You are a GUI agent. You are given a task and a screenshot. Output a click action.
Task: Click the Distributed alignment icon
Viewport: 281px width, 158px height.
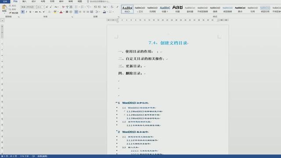pyautogui.click(x=92, y=12)
